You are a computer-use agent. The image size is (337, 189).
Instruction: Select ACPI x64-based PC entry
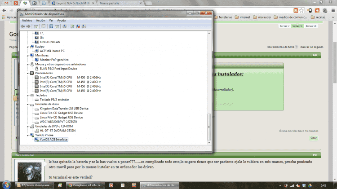(52, 51)
